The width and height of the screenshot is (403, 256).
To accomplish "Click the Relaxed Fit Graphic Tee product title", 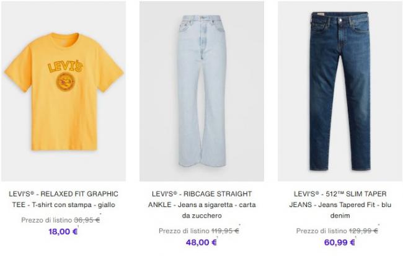I will [63, 199].
